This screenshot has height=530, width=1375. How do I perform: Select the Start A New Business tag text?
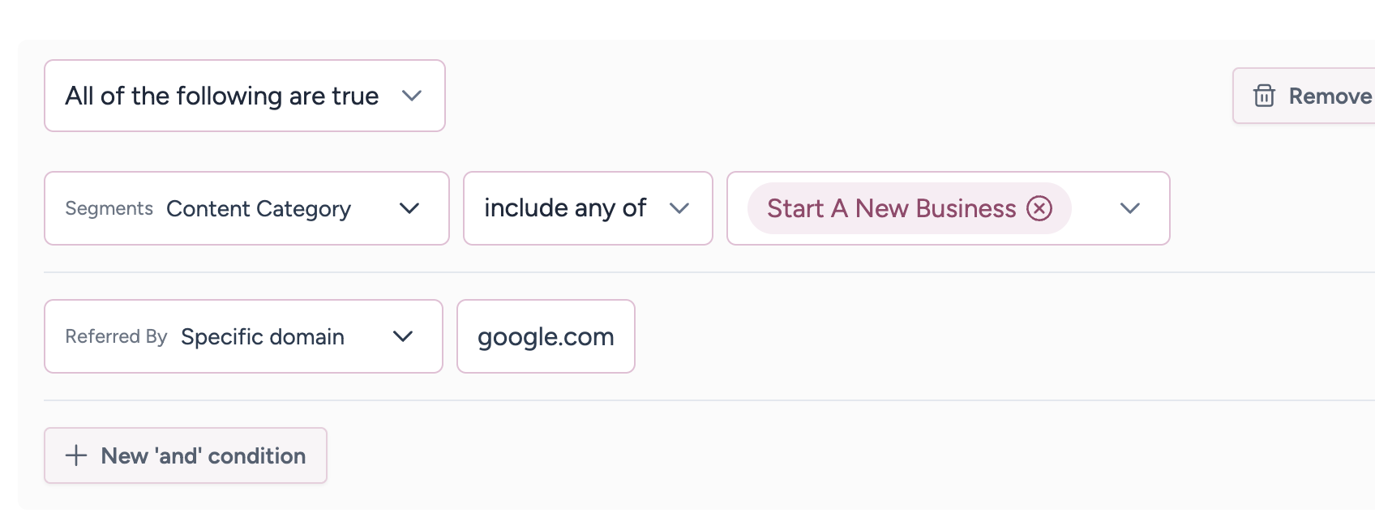891,208
